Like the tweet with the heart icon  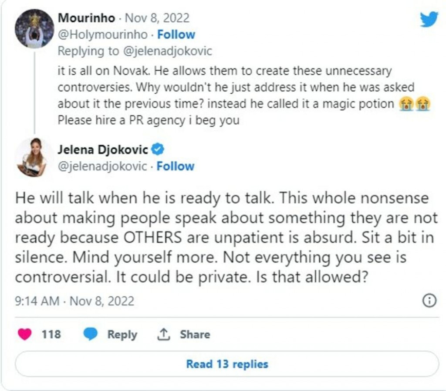point(25,334)
